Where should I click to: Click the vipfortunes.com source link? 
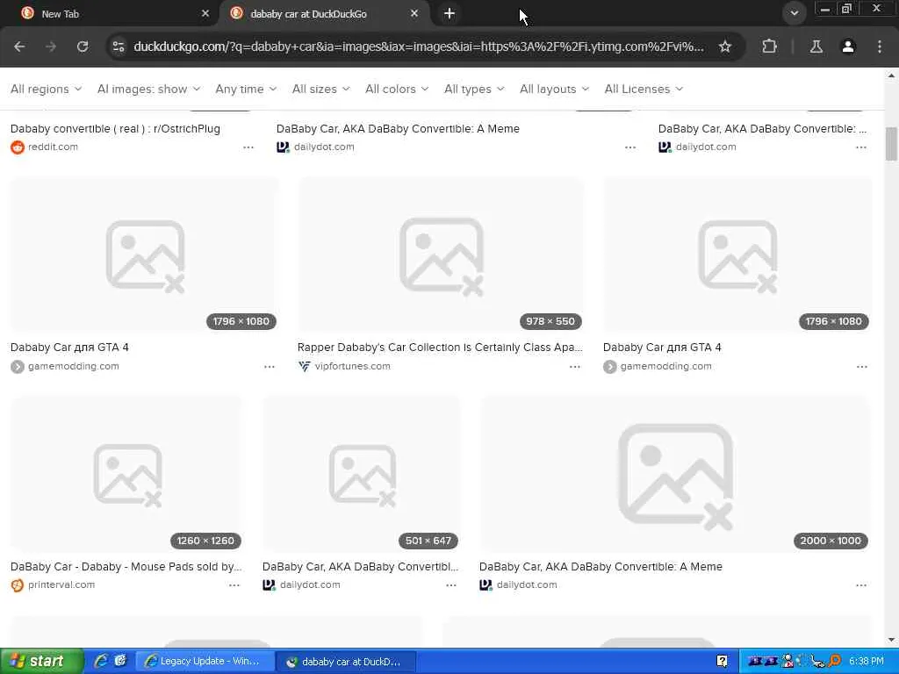[x=352, y=366]
